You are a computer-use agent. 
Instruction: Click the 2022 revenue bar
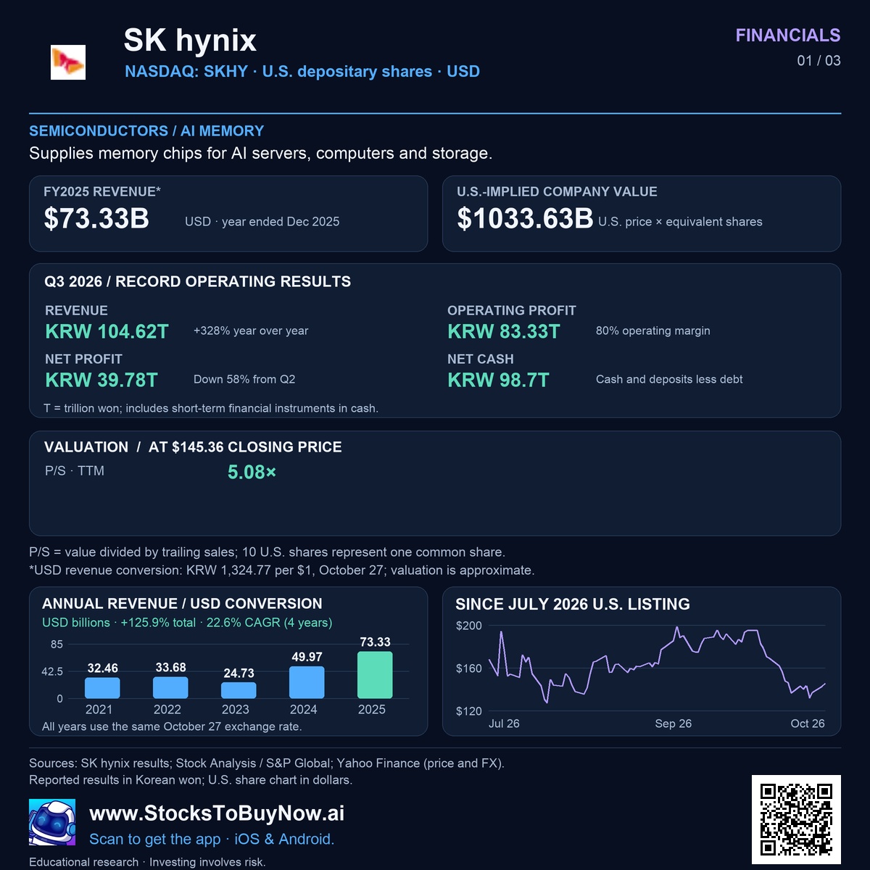(170, 687)
